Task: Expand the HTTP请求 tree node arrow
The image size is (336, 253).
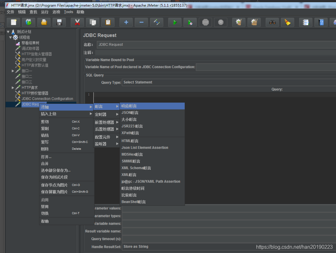Action: click(x=13, y=88)
